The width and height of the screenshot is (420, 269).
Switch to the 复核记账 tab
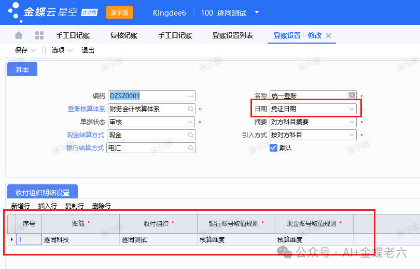click(124, 36)
